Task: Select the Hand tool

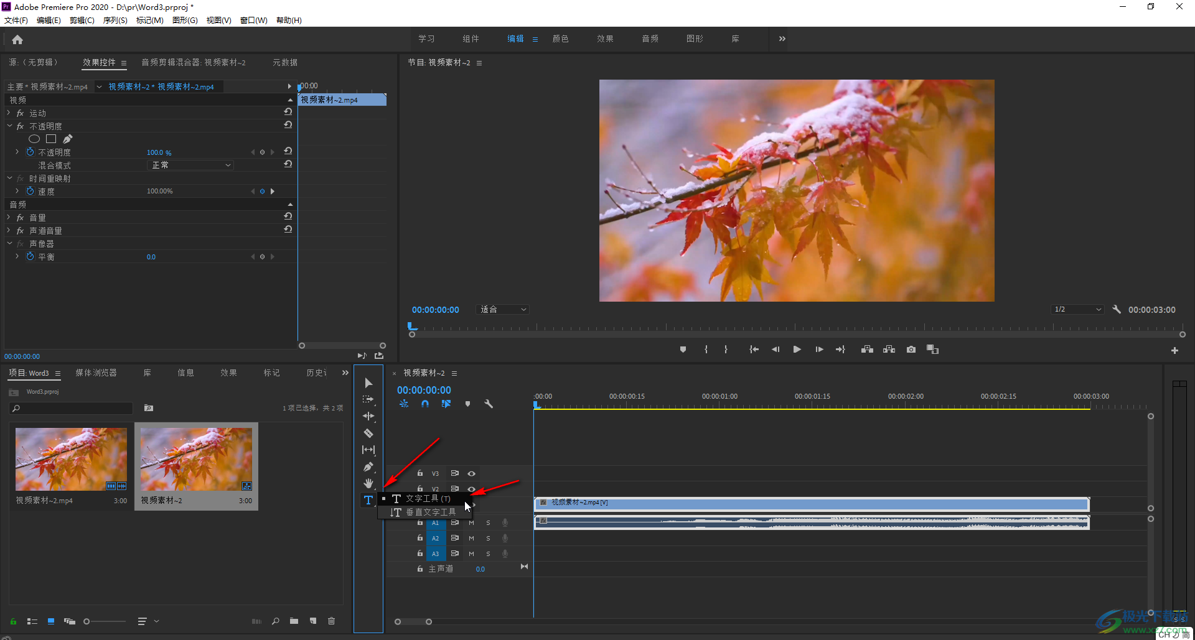Action: coord(368,483)
